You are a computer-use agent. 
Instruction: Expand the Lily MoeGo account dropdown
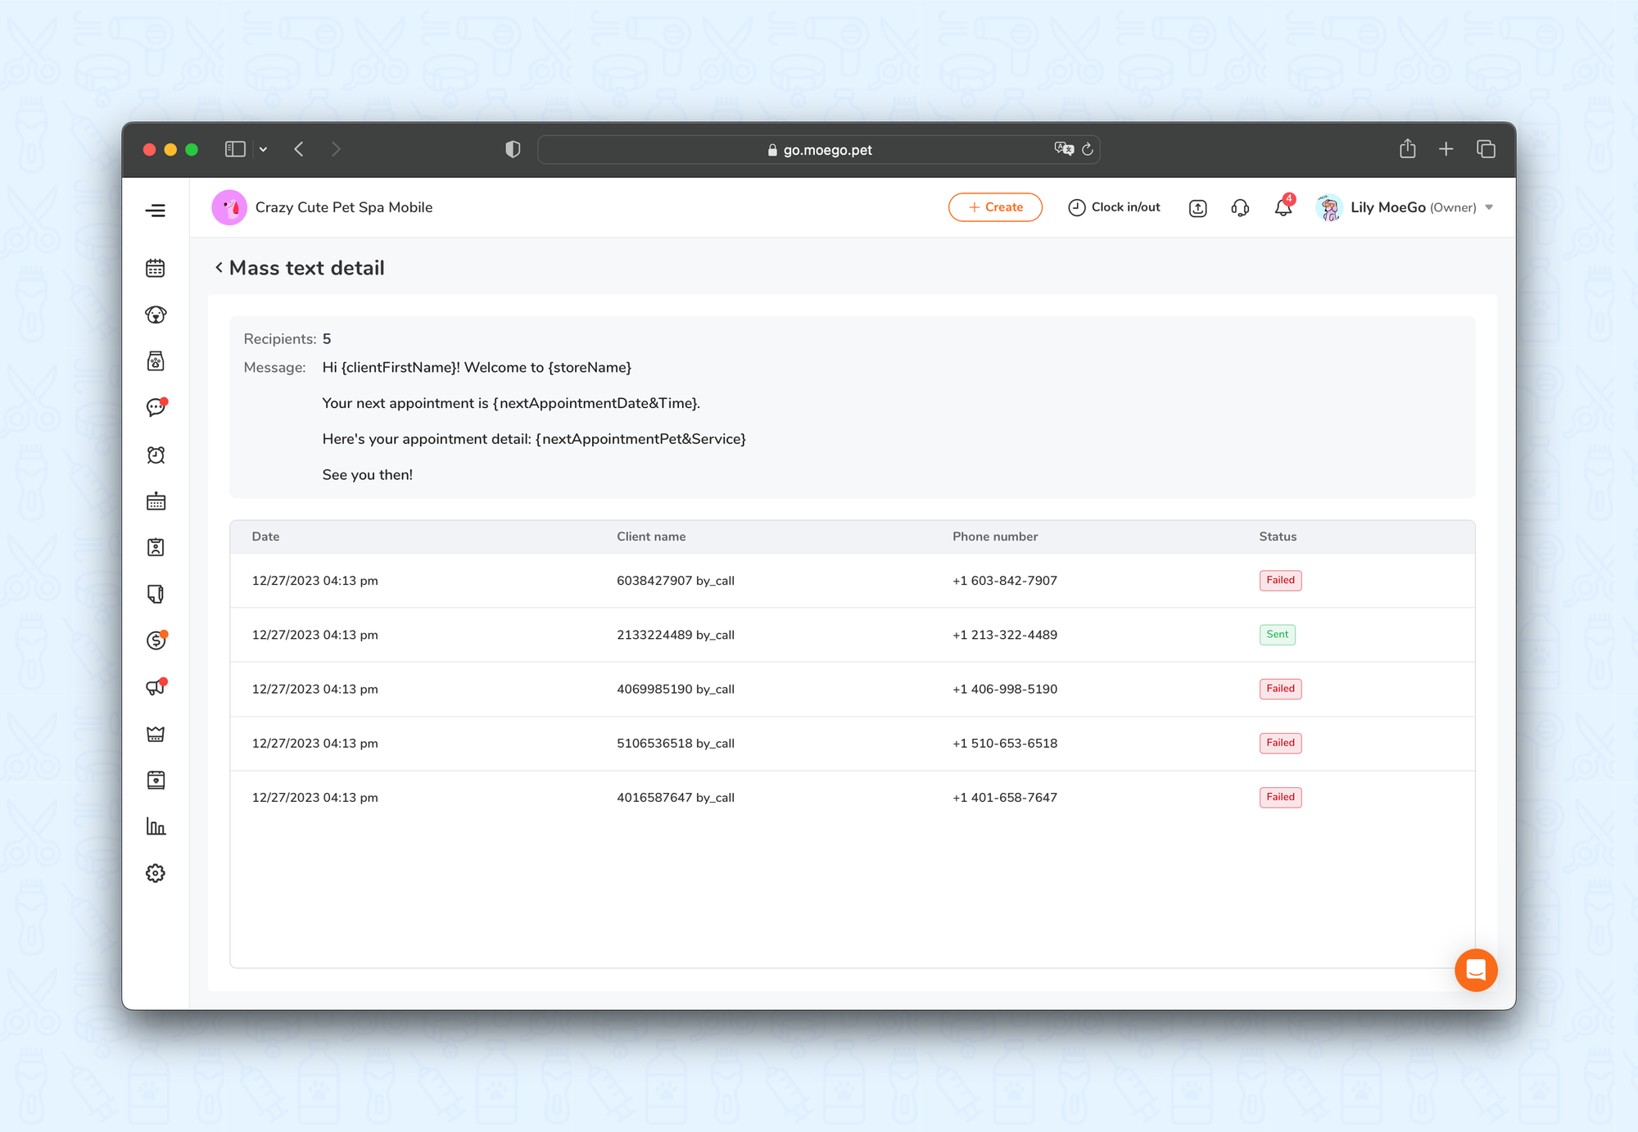tap(1489, 207)
